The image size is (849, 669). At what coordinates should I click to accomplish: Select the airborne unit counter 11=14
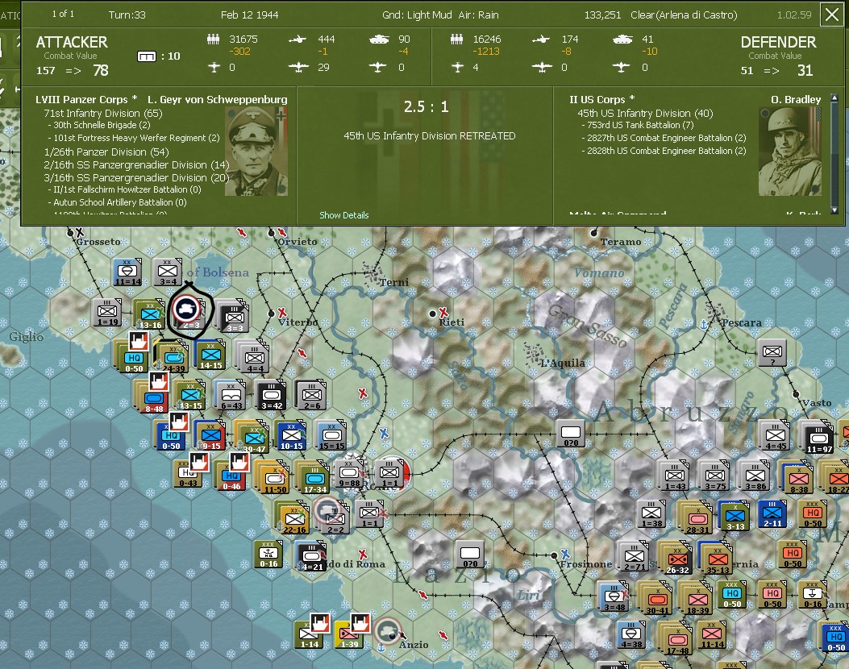coord(127,272)
